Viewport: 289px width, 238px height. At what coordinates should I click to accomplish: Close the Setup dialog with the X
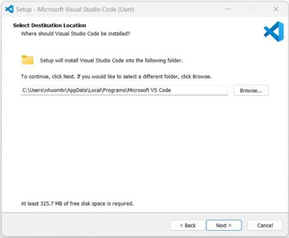click(x=276, y=9)
